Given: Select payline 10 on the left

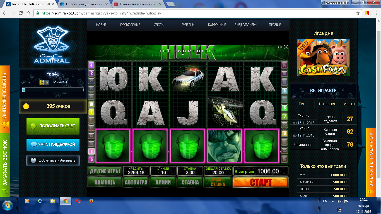Looking at the screenshot, I should 91,104.
